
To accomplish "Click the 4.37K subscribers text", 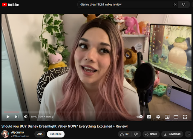I will click(x=20, y=136).
